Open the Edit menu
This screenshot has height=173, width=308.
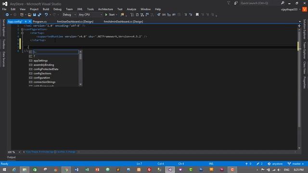click(13, 9)
